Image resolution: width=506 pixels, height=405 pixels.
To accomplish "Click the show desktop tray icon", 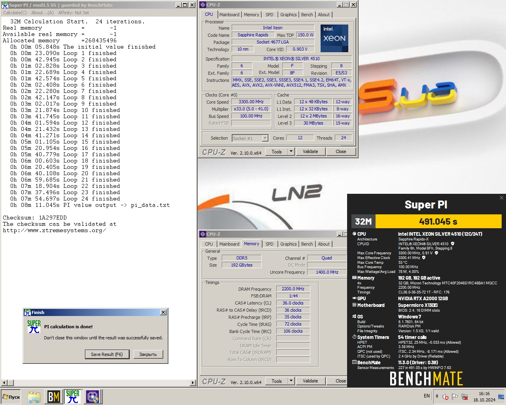I will click(501, 397).
